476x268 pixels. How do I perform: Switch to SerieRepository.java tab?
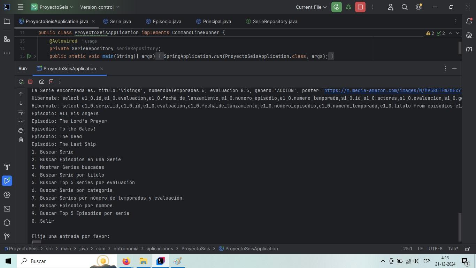click(272, 21)
